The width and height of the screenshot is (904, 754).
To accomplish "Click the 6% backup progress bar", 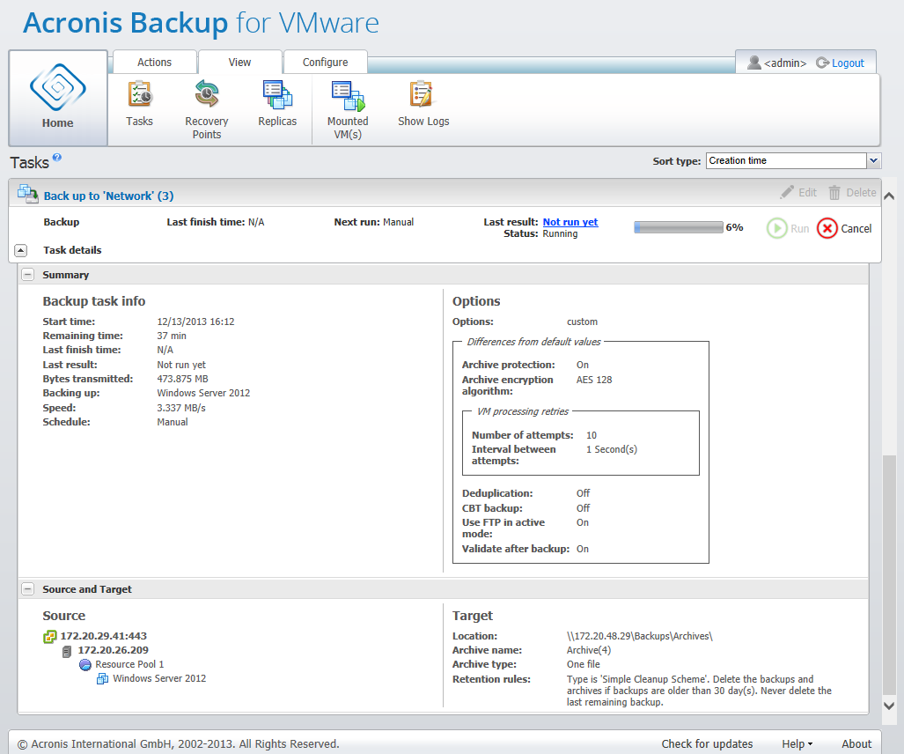I will tap(679, 227).
